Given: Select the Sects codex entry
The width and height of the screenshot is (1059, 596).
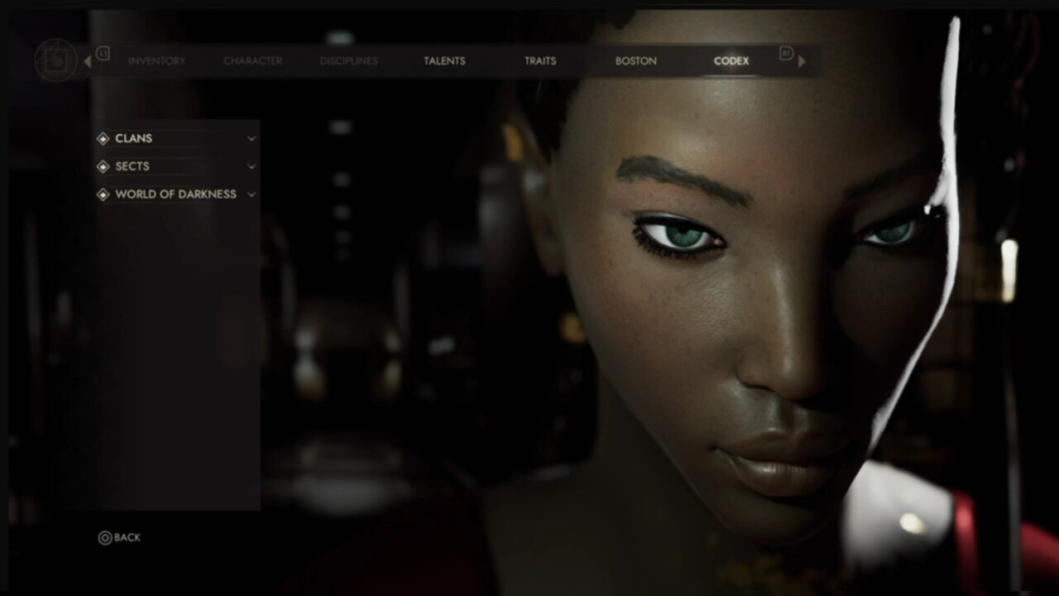Looking at the screenshot, I should [177, 166].
